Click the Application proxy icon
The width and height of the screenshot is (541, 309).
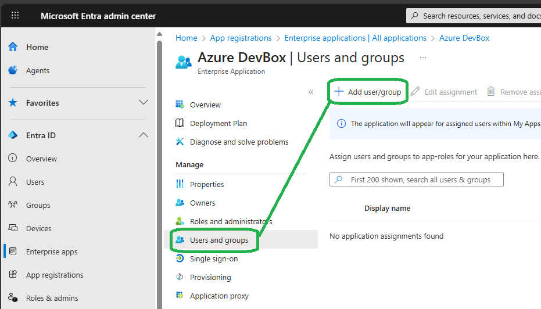180,296
